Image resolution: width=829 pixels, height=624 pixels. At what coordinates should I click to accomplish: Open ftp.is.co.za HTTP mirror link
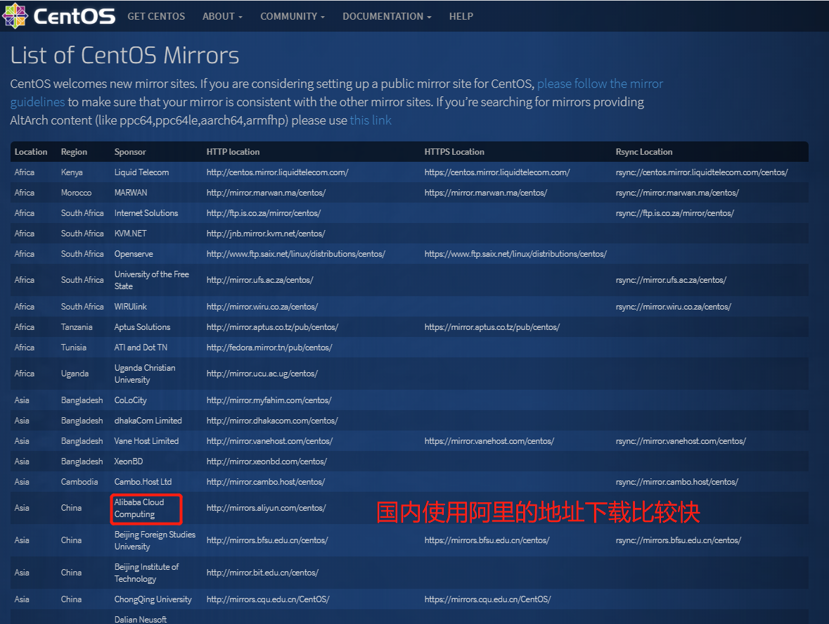point(263,213)
